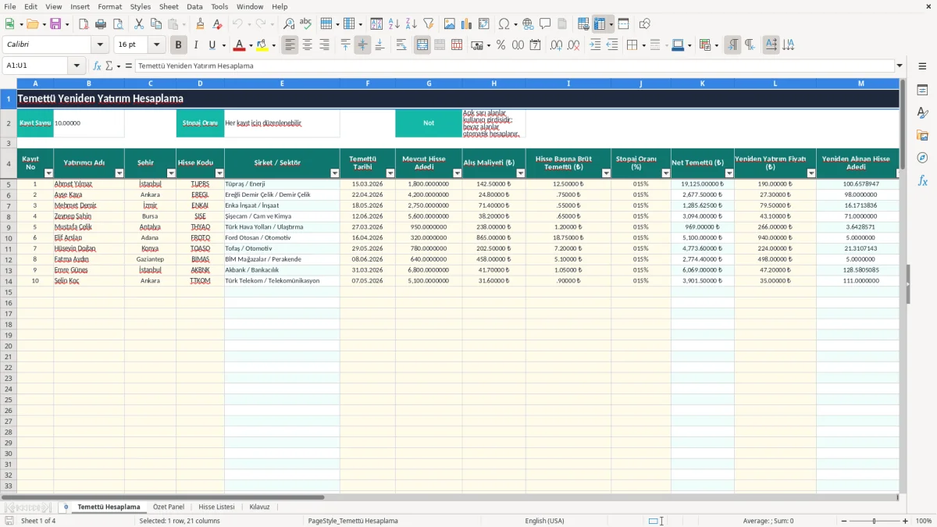
Task: Toggle Center Vertically alignment
Action: click(x=362, y=45)
